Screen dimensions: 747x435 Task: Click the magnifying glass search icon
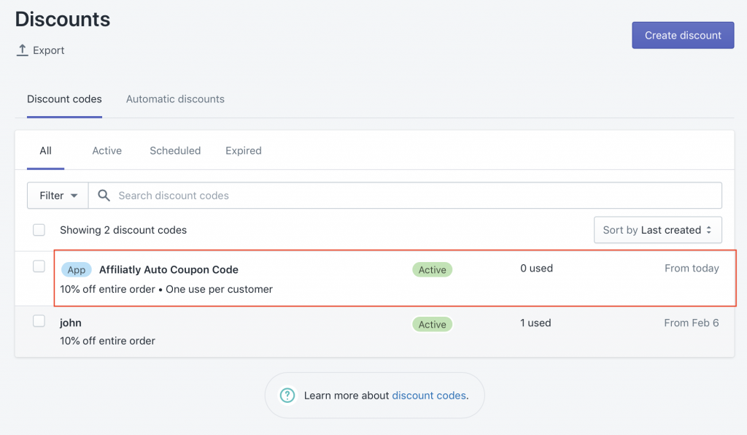pos(104,196)
